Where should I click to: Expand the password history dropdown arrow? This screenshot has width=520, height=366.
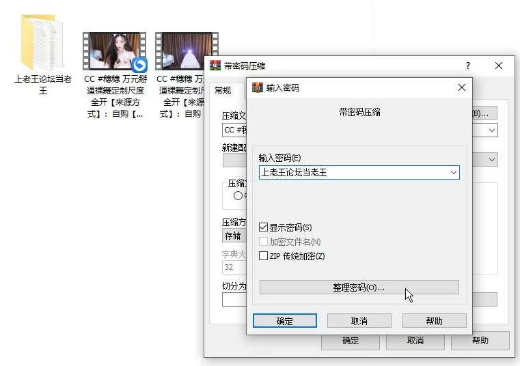pos(453,172)
